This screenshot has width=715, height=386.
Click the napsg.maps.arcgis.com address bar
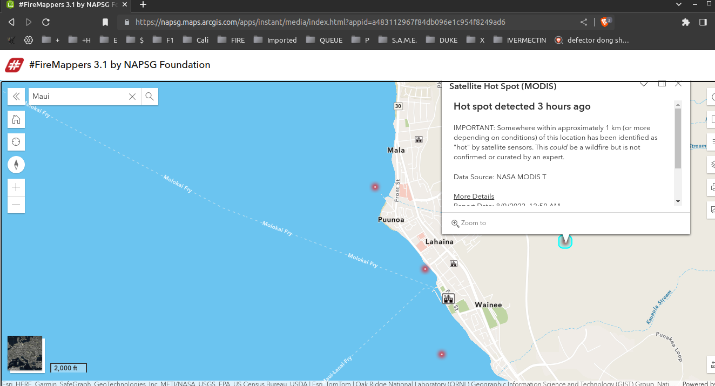click(320, 22)
